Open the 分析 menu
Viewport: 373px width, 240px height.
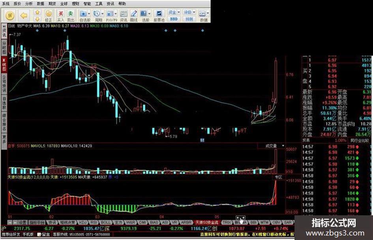pyautogui.click(x=29, y=4)
